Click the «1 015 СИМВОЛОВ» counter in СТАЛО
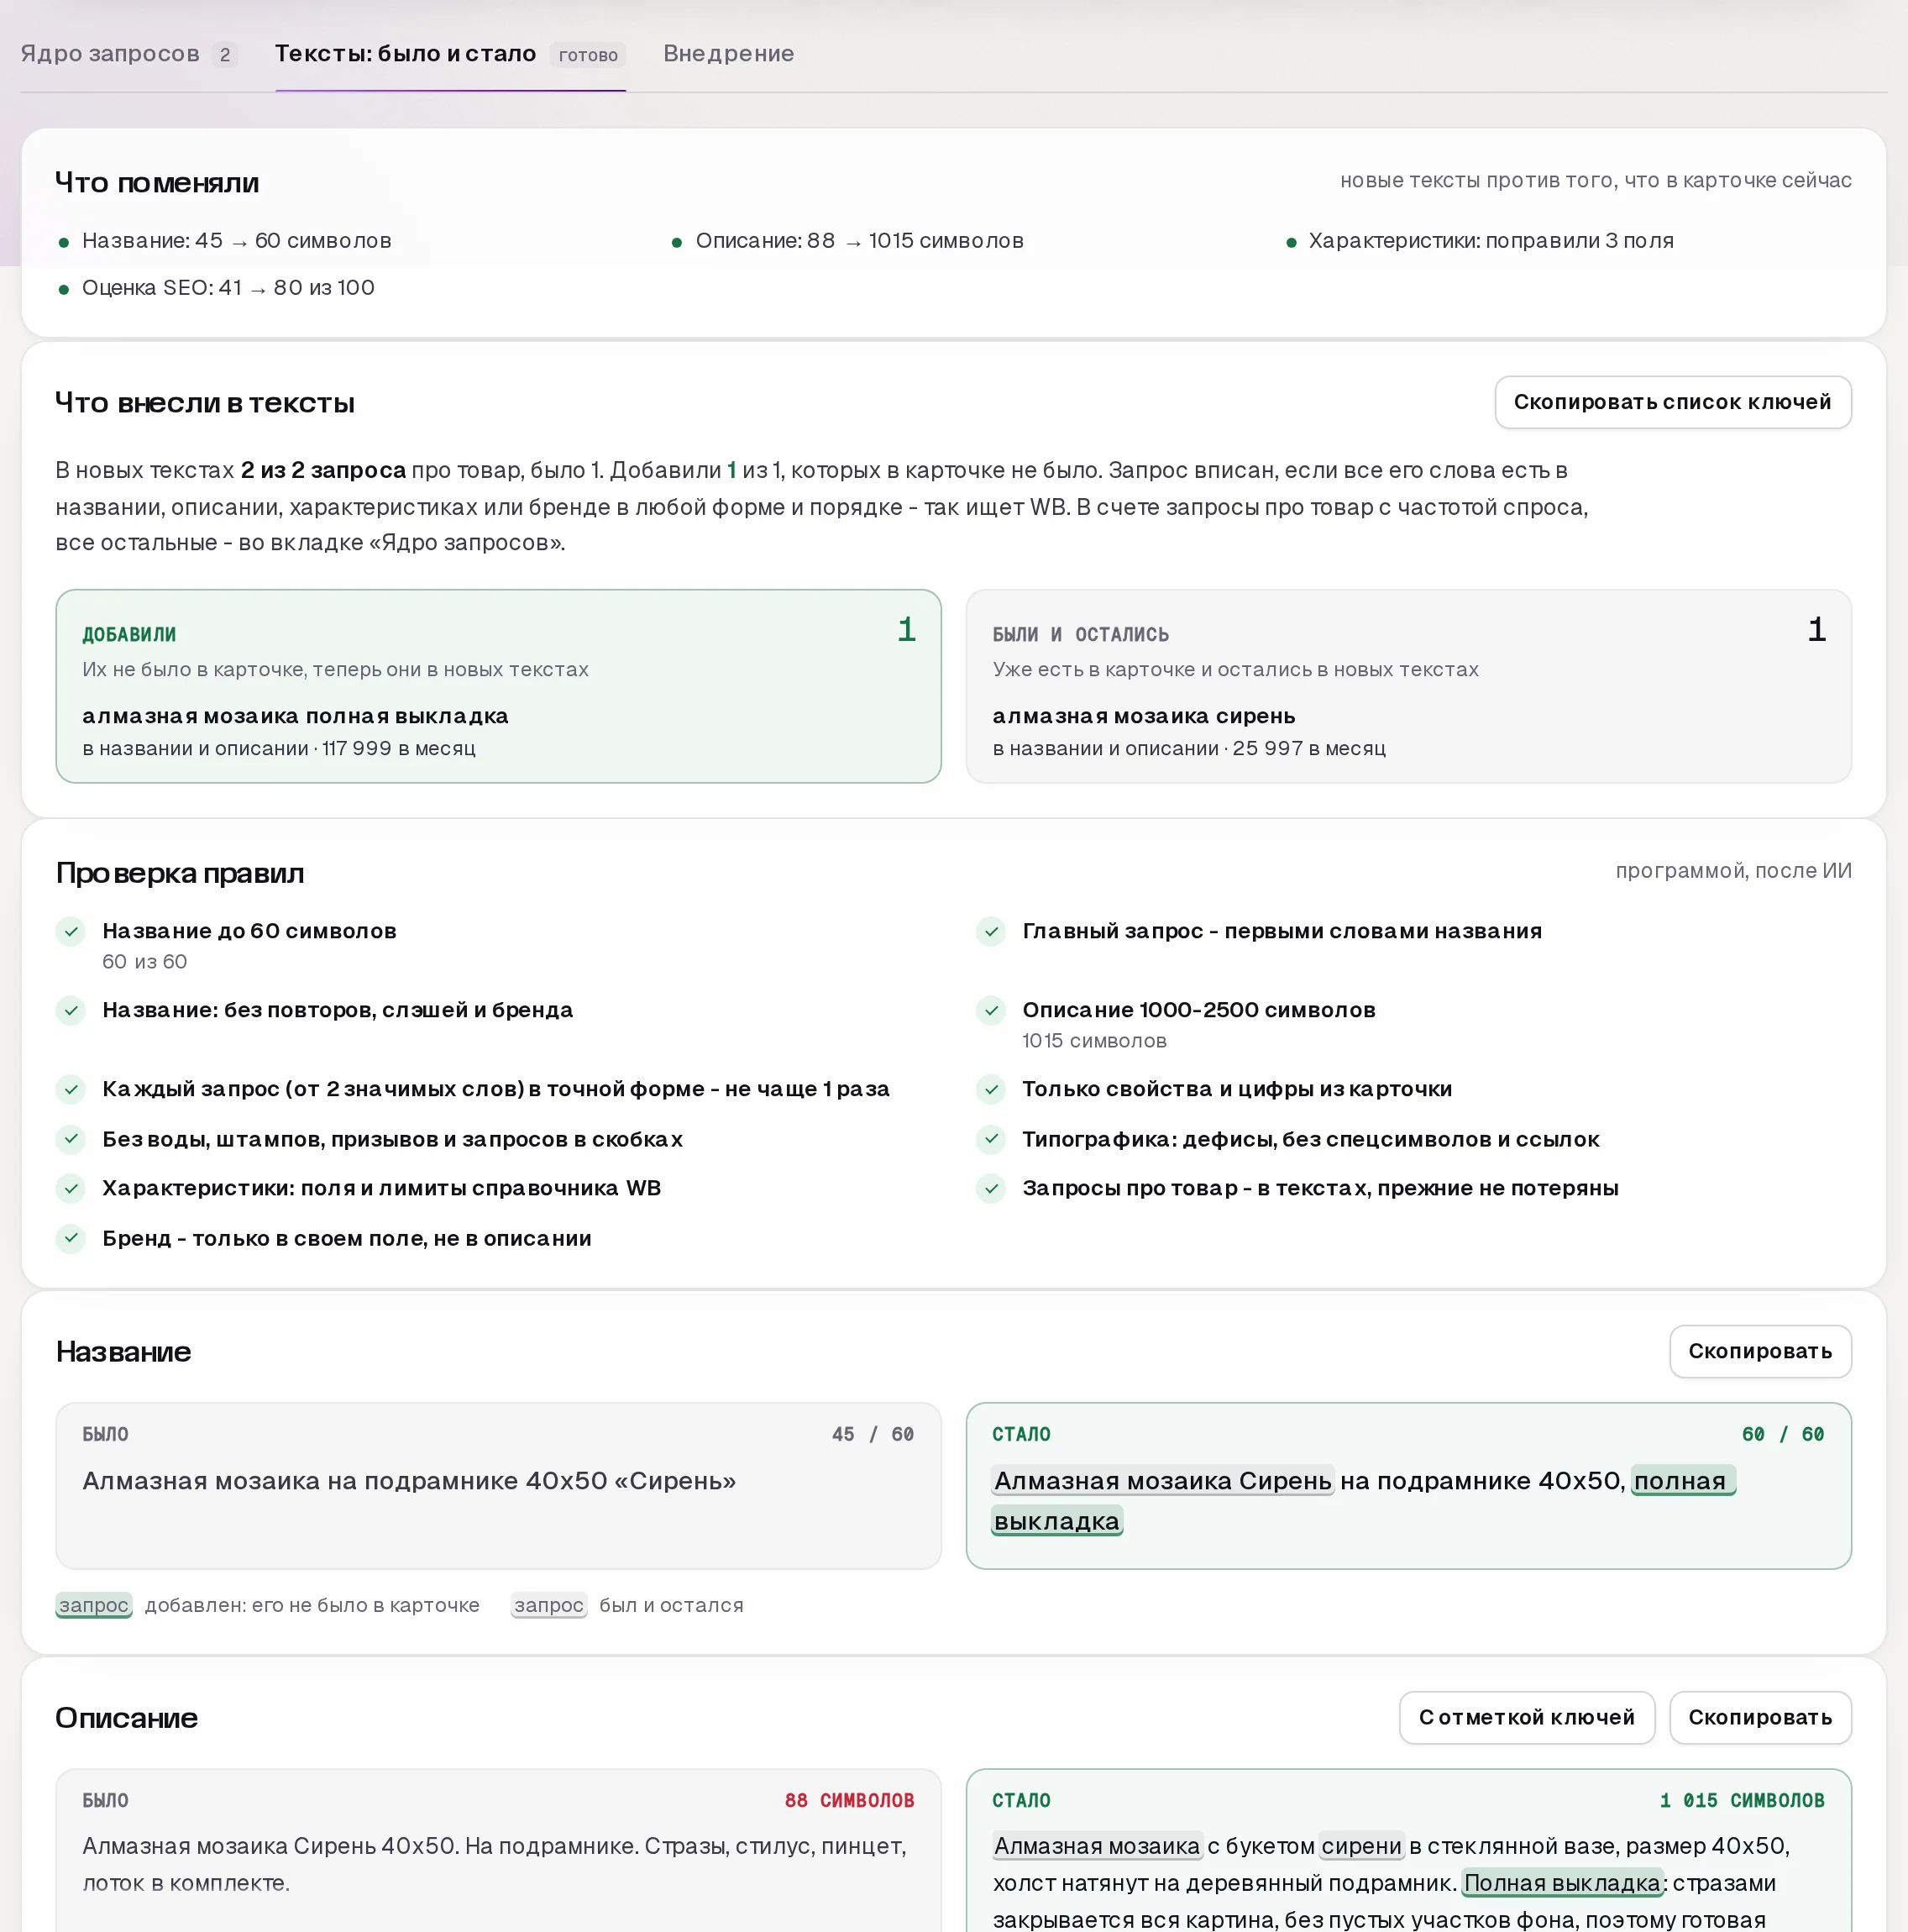The width and height of the screenshot is (1908, 1932). coord(1742,1800)
